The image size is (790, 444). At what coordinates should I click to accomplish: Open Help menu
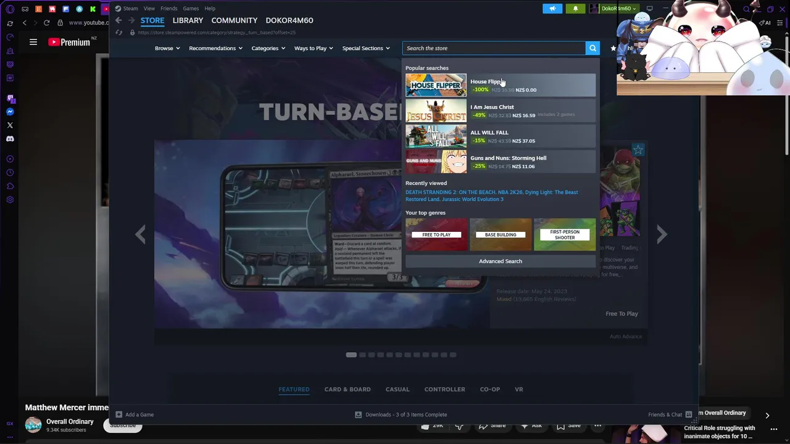click(x=210, y=9)
